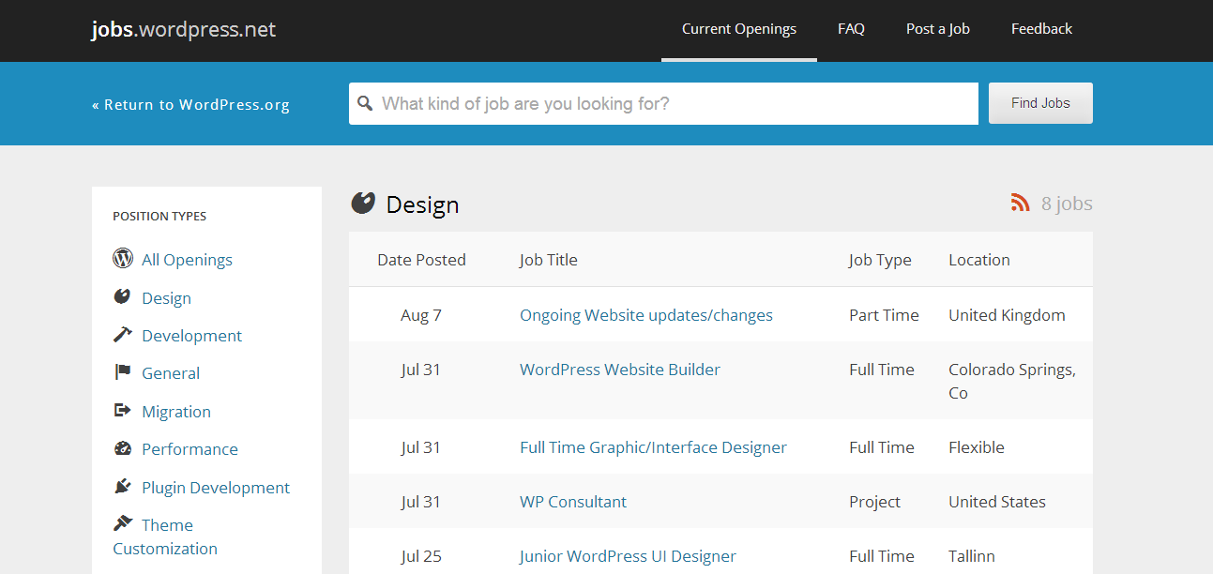Click the gauge icon beside Performance
Image resolution: width=1213 pixels, height=574 pixels.
pyautogui.click(x=123, y=448)
